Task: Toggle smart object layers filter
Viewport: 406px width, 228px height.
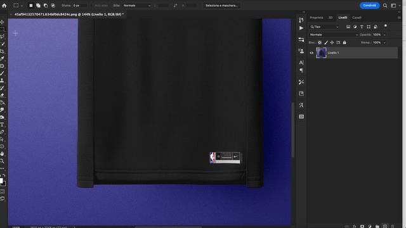Action: point(376,27)
